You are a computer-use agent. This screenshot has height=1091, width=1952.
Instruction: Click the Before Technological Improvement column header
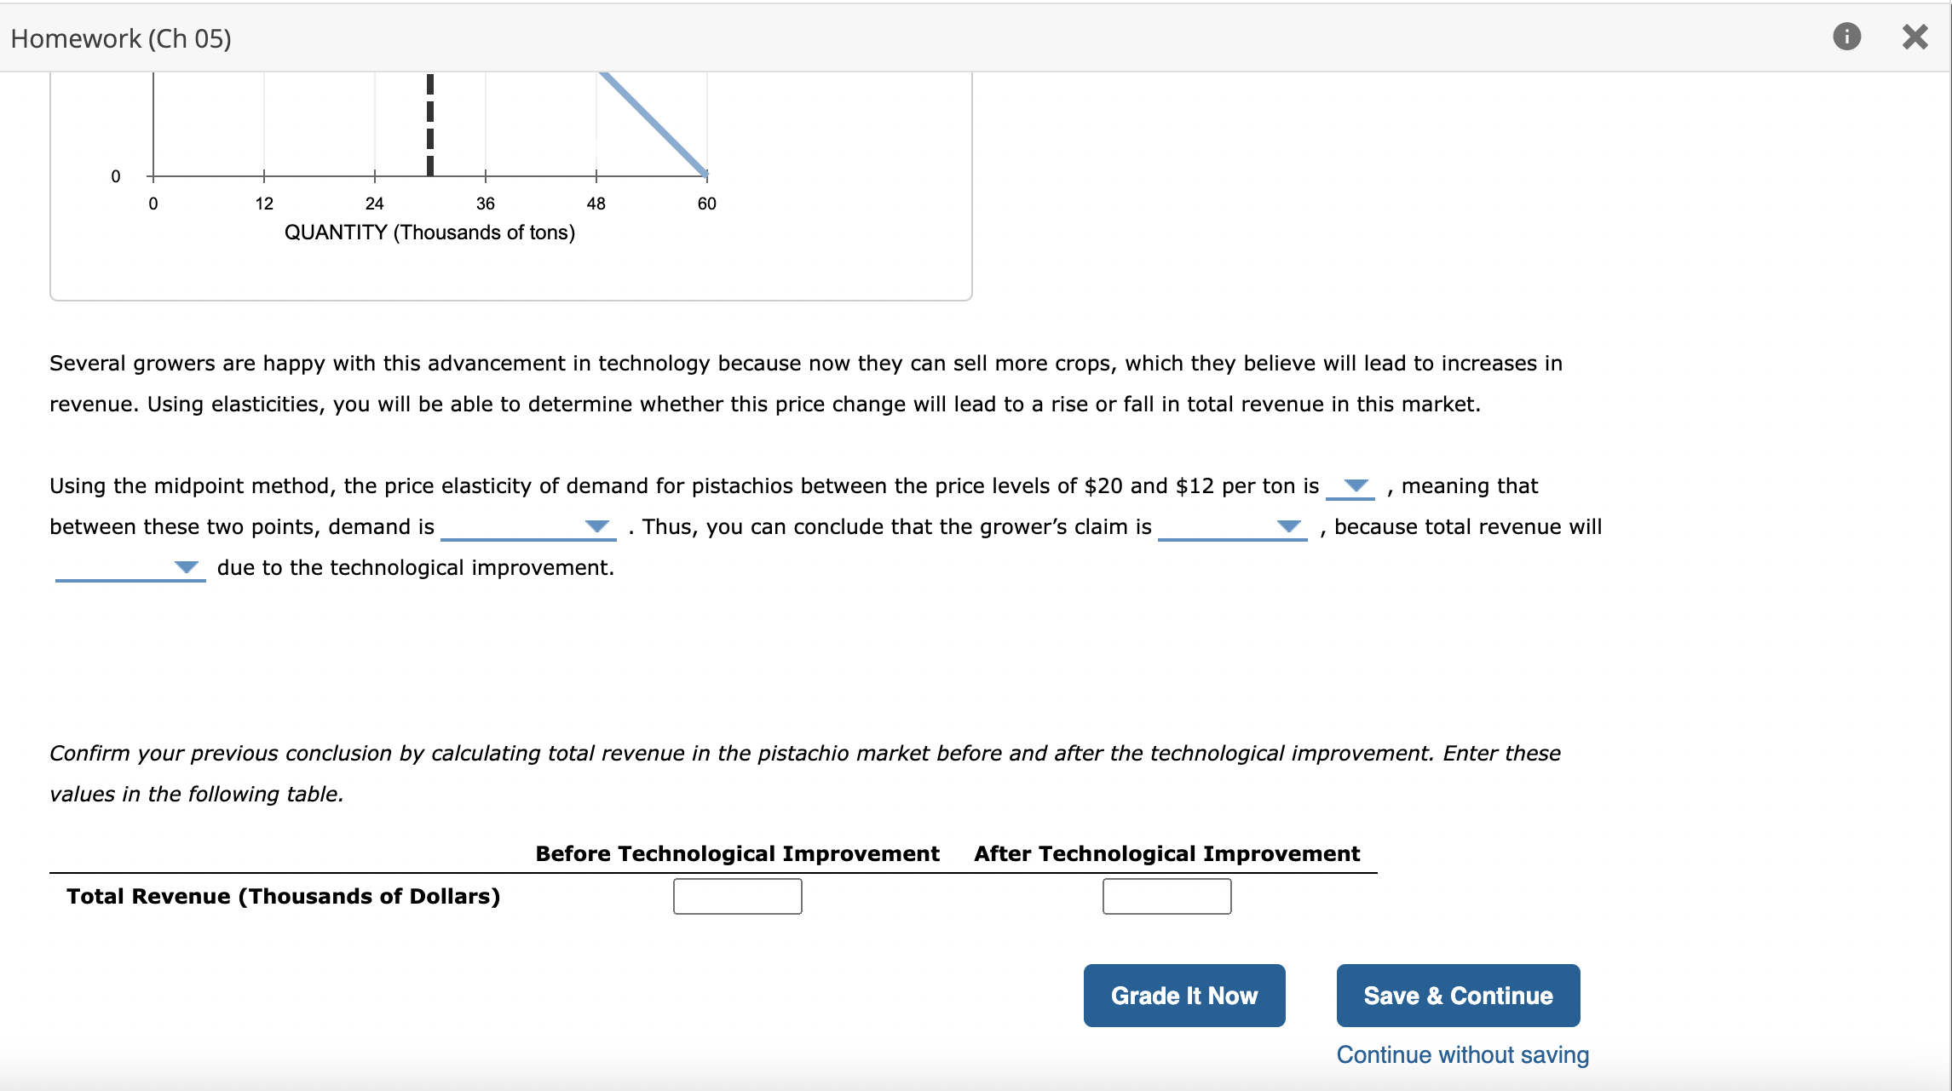[x=736, y=853]
